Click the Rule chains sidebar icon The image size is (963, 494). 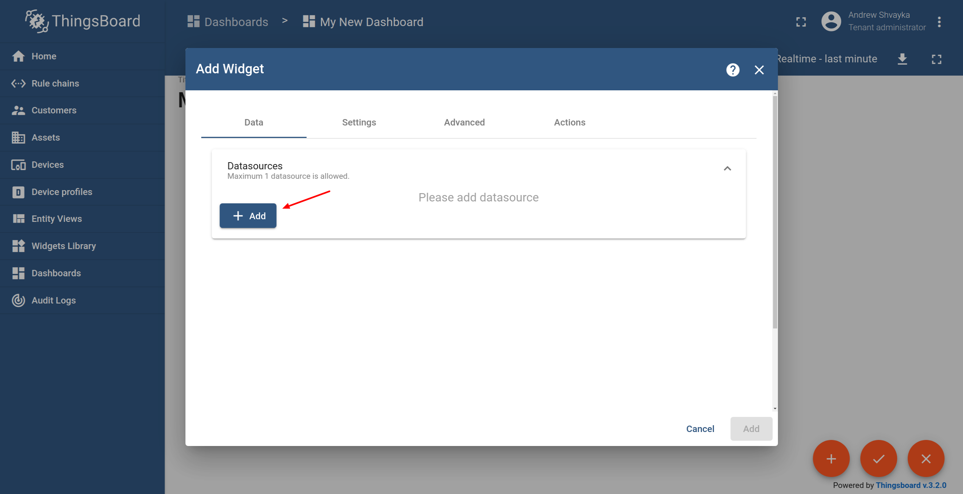[x=18, y=83]
